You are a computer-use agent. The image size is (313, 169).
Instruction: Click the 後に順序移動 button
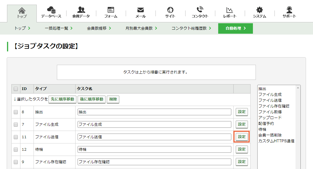tap(92, 99)
